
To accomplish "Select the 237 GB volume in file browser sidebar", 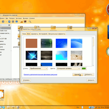I will 3,39.
